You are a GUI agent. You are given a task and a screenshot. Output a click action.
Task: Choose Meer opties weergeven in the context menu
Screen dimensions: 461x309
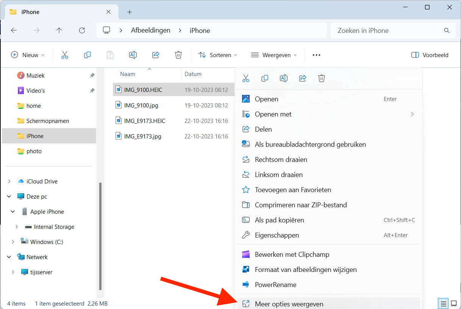tap(289, 304)
